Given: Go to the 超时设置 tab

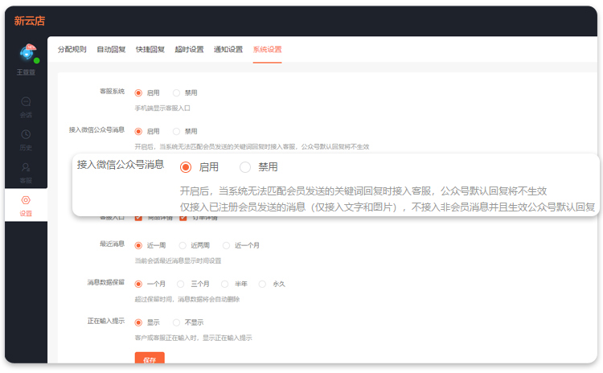Looking at the screenshot, I should pos(190,49).
